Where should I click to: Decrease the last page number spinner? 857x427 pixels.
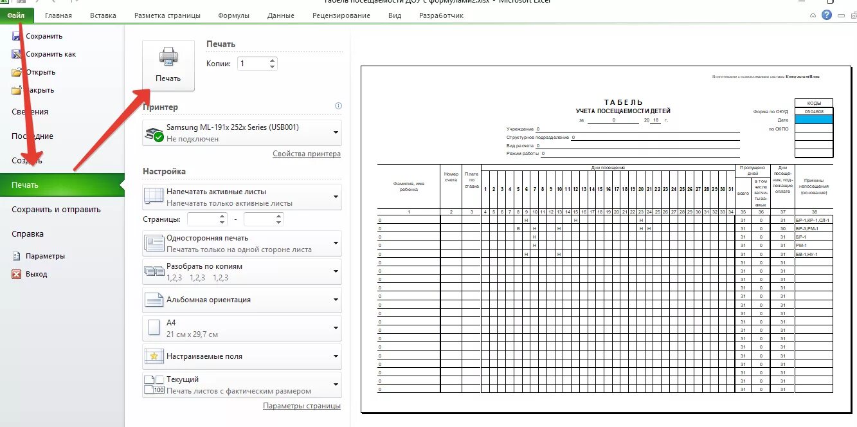(280, 223)
